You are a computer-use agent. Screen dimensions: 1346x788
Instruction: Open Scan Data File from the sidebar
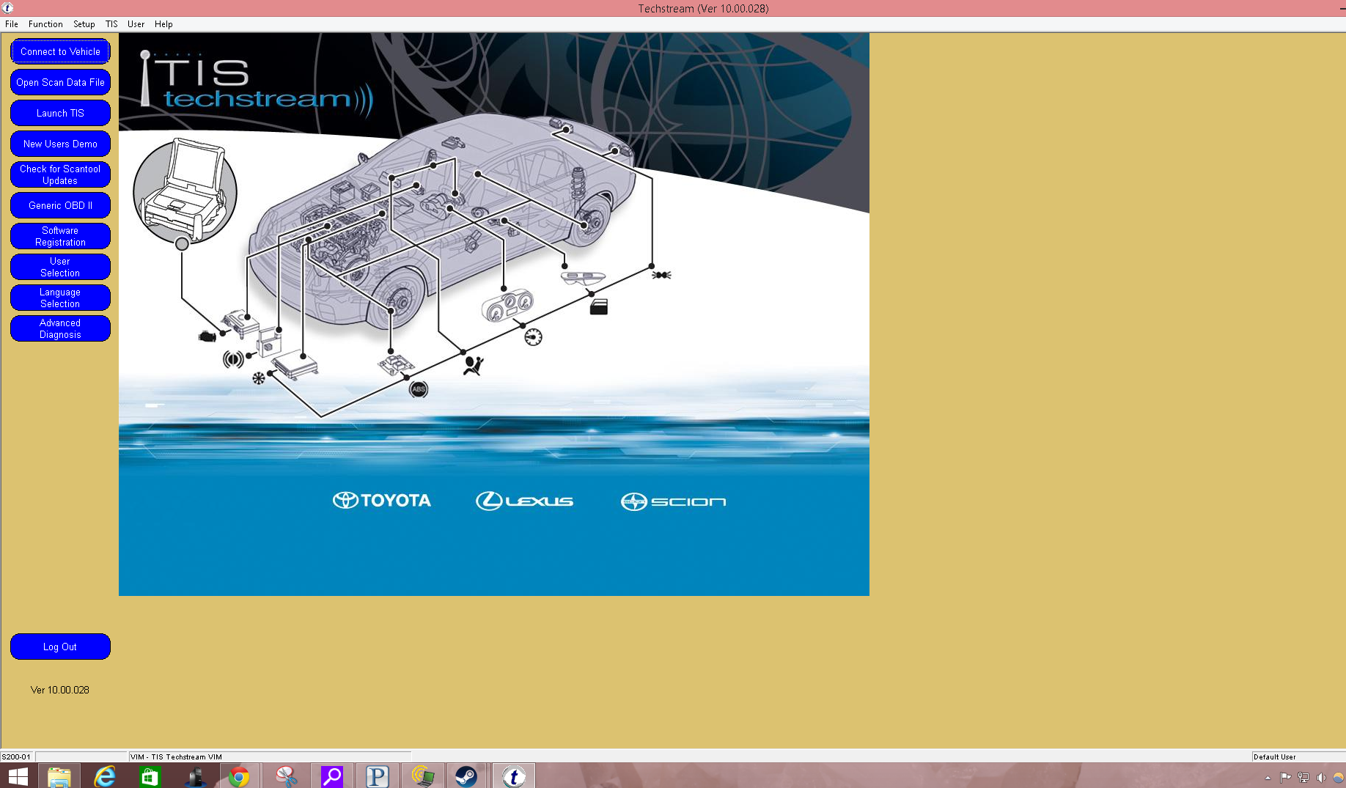coord(60,82)
